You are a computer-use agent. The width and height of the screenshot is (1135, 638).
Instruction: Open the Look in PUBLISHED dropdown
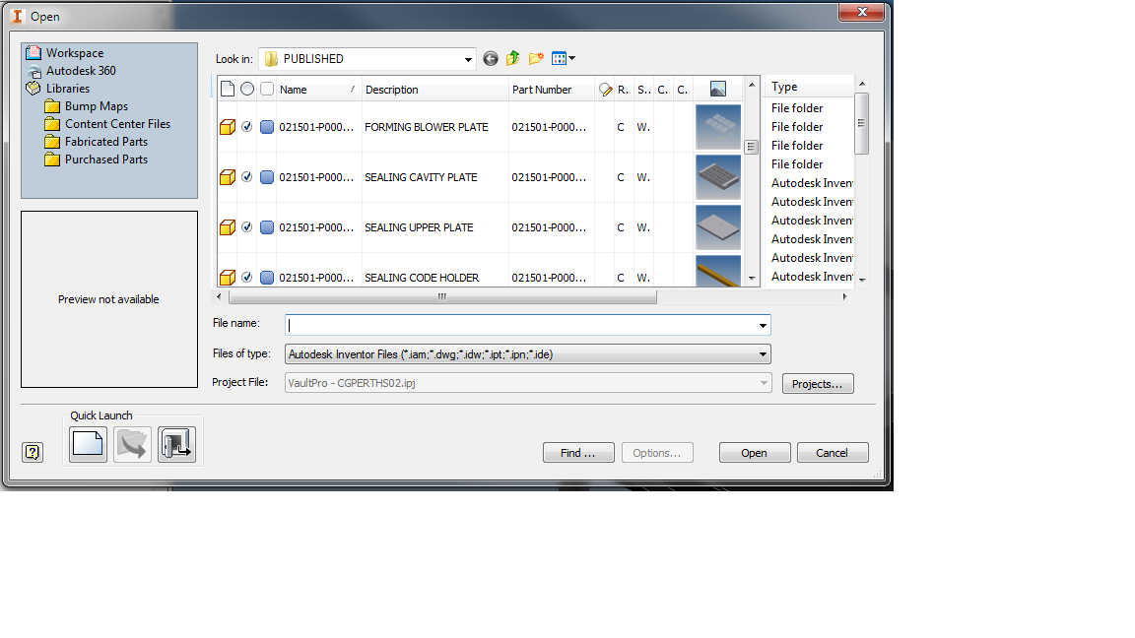tap(367, 59)
